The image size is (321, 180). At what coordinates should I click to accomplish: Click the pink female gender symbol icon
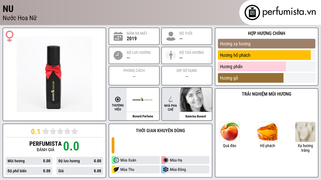pyautogui.click(x=9, y=36)
